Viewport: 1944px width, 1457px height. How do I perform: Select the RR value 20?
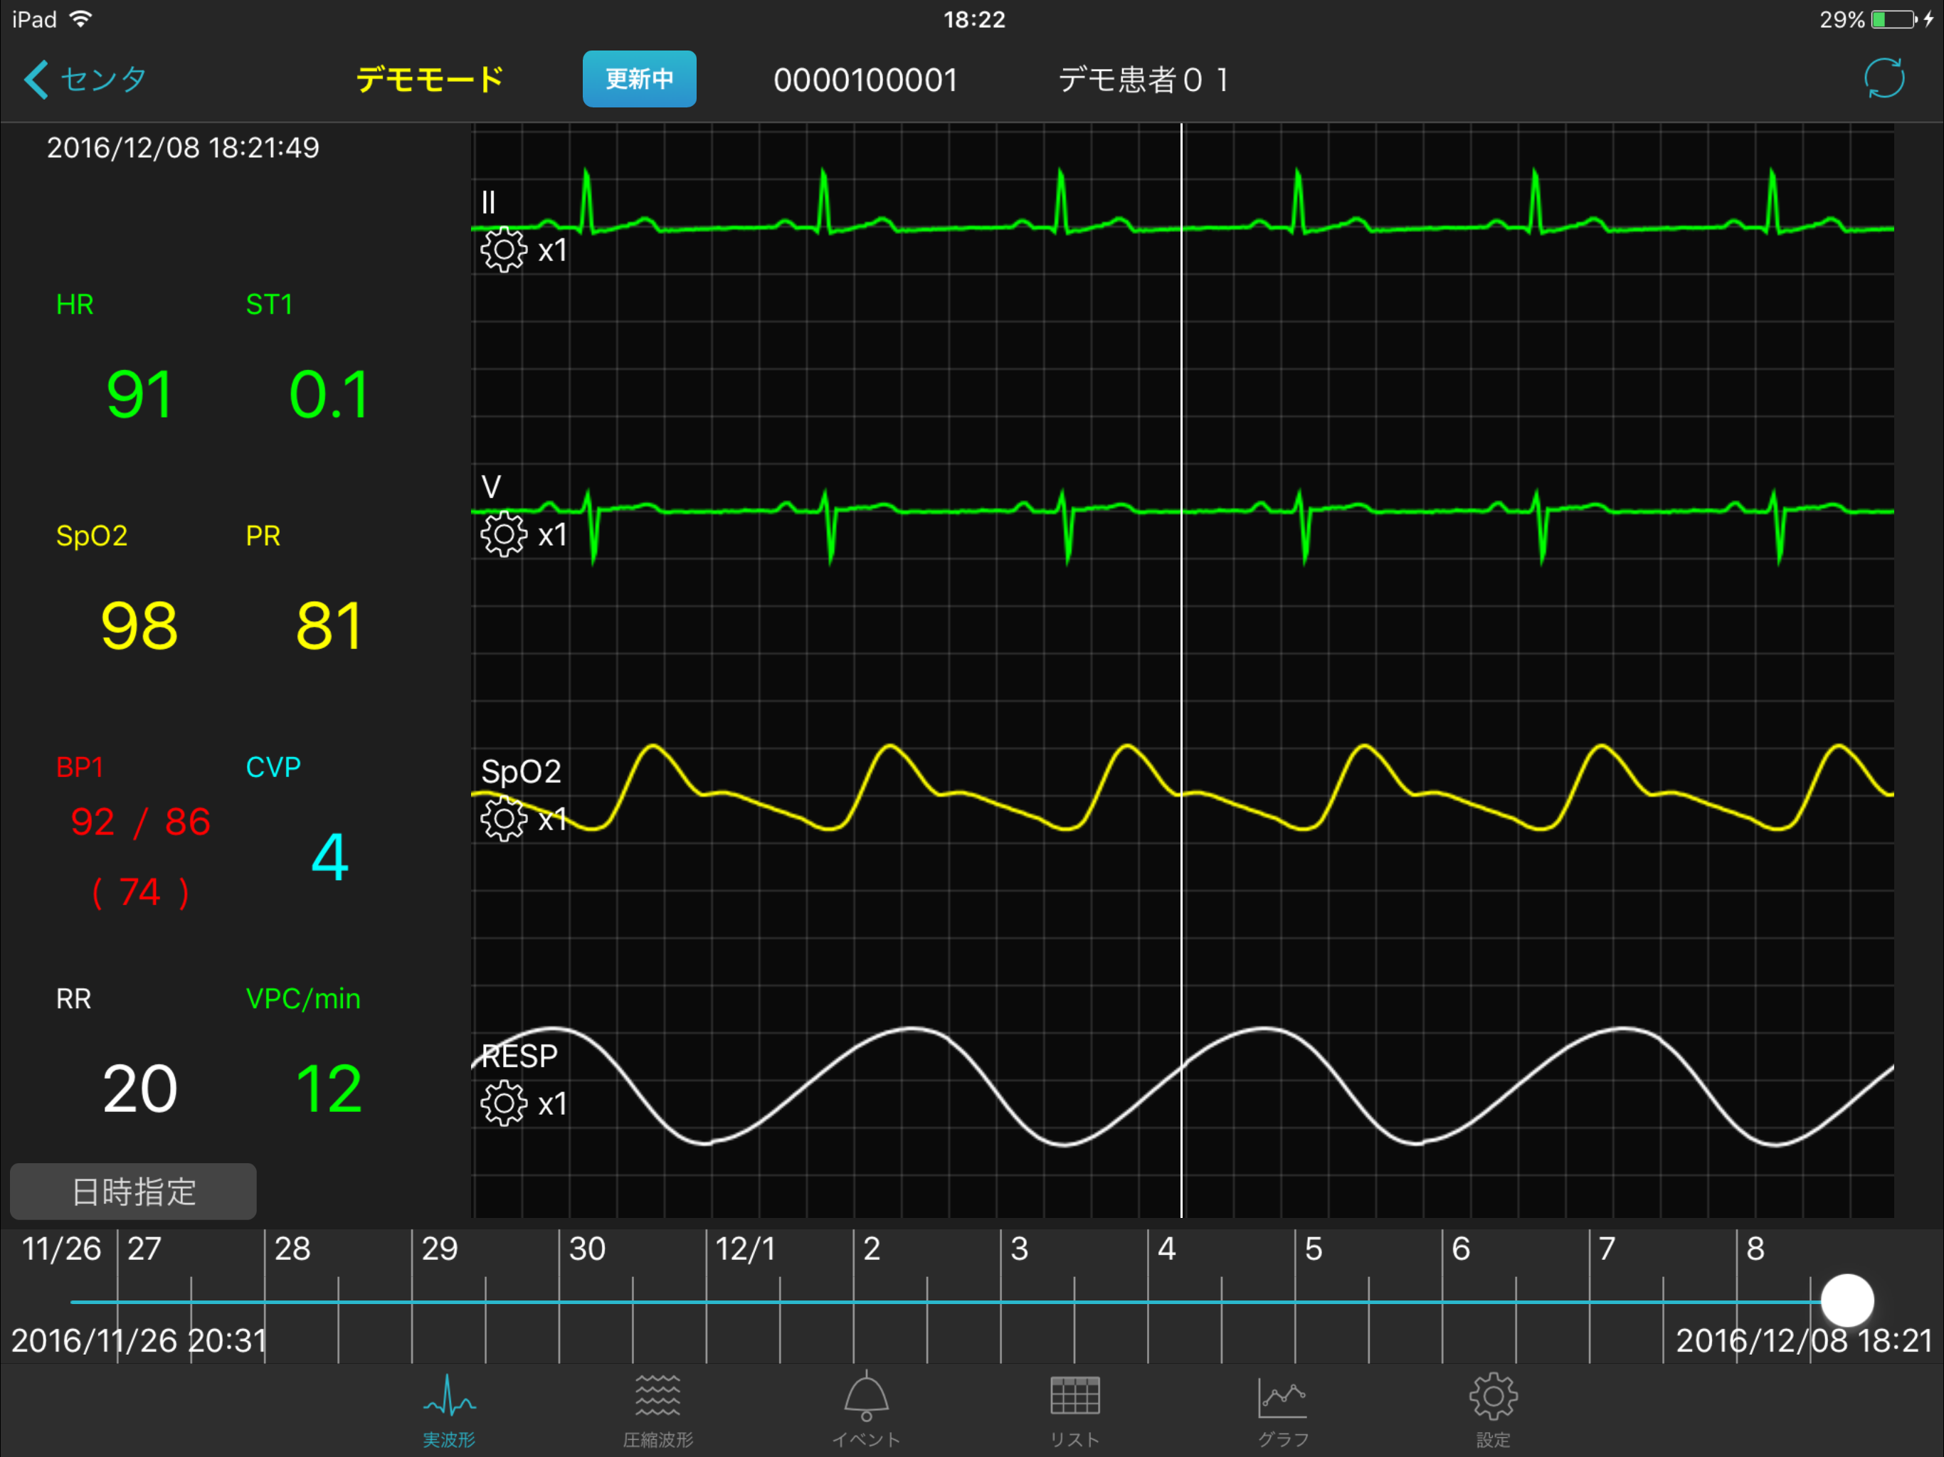pos(139,1090)
